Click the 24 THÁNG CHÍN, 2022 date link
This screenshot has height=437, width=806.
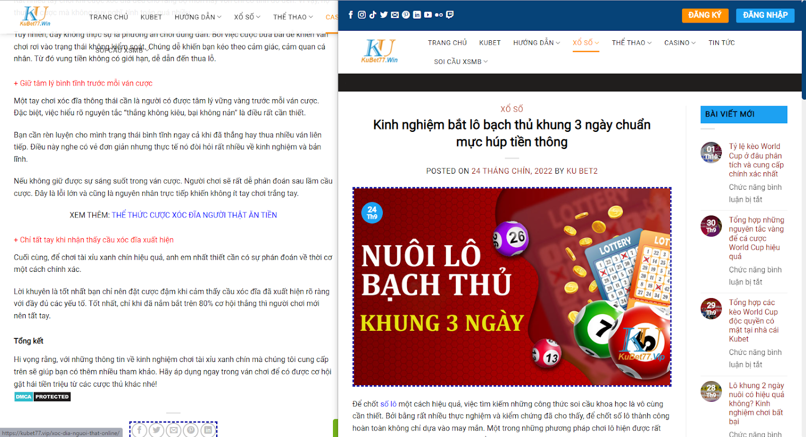(512, 171)
